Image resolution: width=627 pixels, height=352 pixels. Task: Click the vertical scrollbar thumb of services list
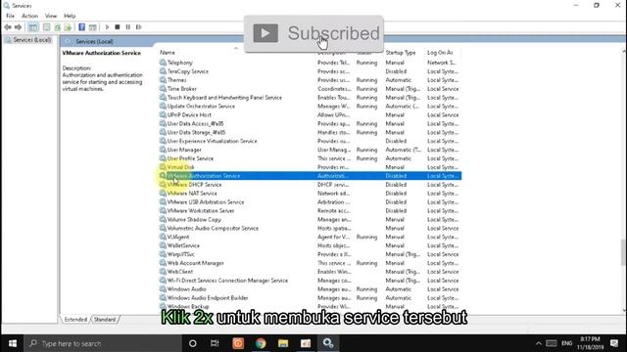pyautogui.click(x=624, y=252)
